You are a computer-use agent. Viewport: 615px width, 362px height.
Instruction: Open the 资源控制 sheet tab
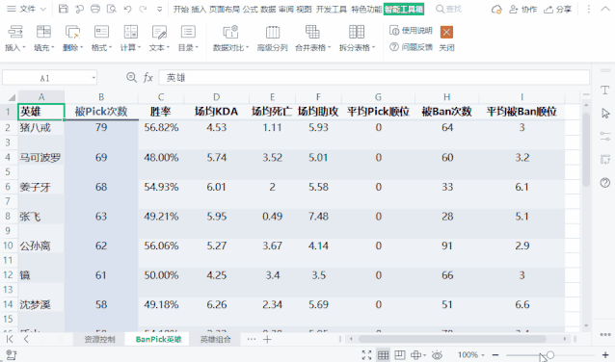point(99,339)
